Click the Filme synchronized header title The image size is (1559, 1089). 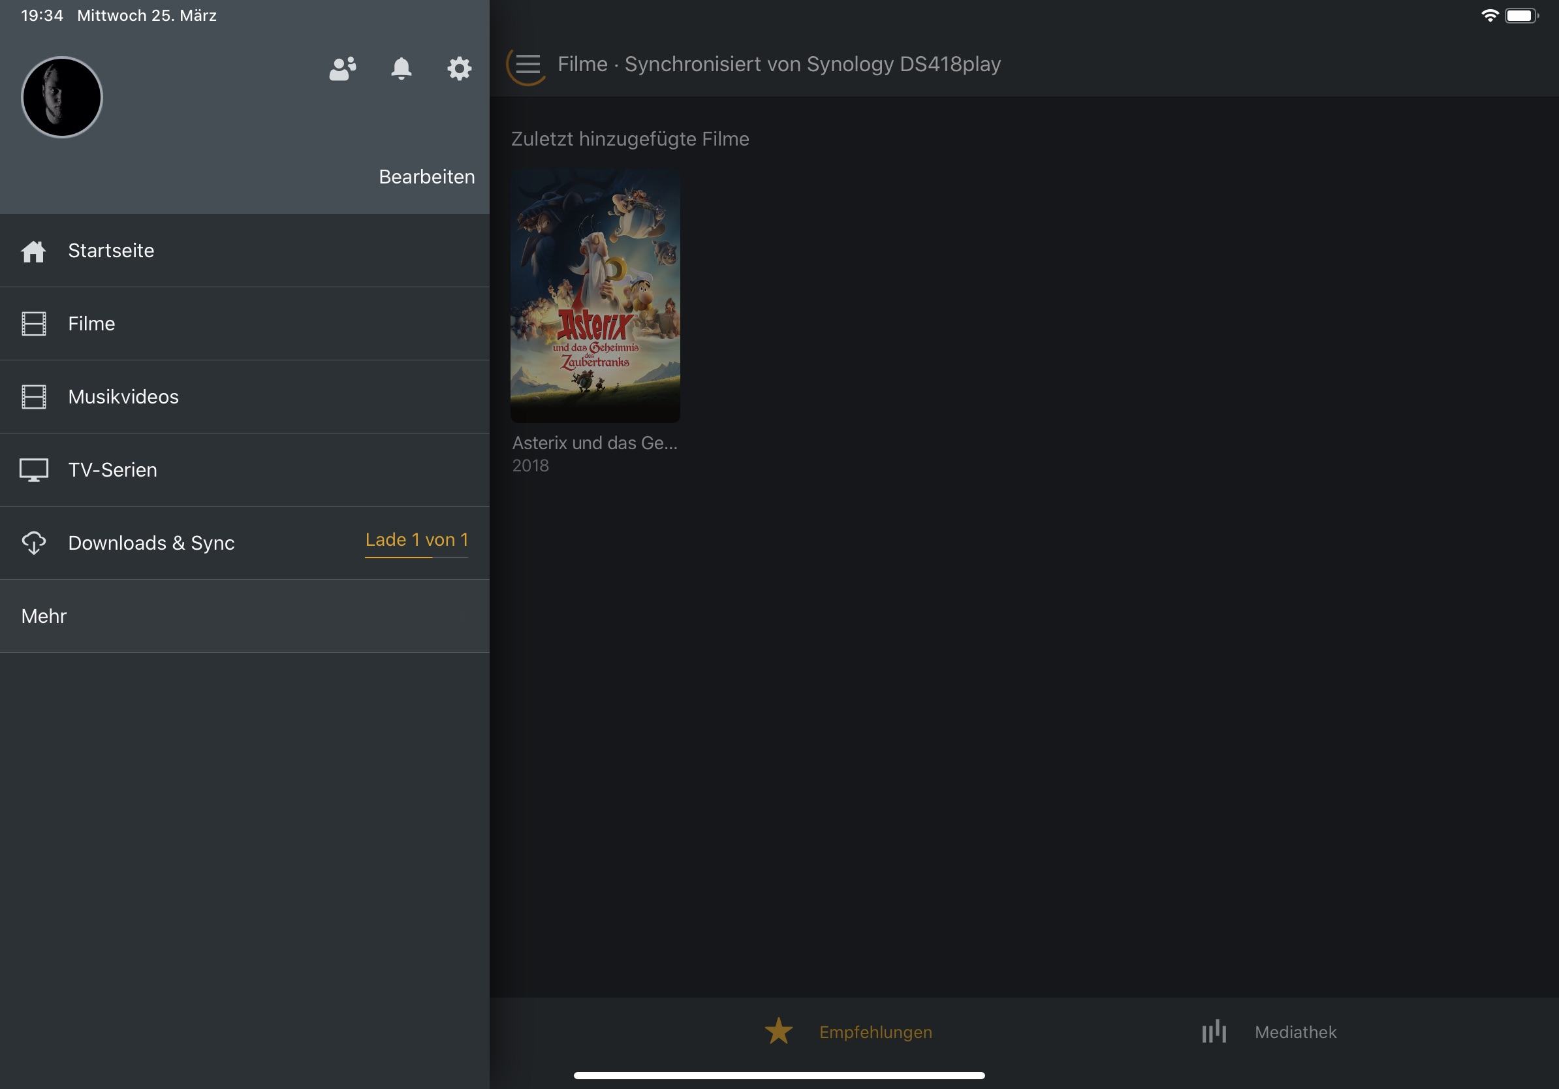click(779, 64)
